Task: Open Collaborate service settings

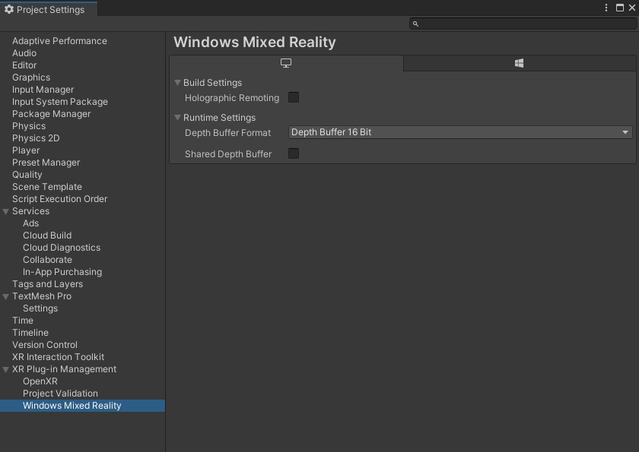Action: (47, 260)
